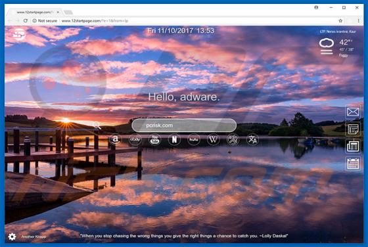View the Not secure site info

point(45,20)
